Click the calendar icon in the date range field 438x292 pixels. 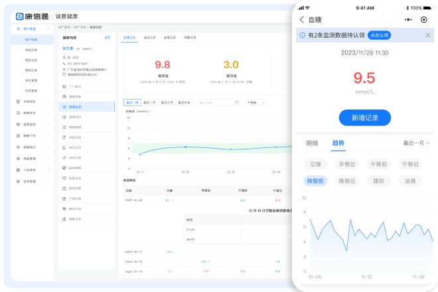pos(237,103)
